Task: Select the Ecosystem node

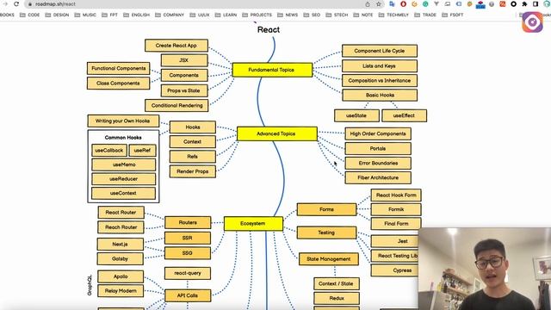Action: click(253, 224)
